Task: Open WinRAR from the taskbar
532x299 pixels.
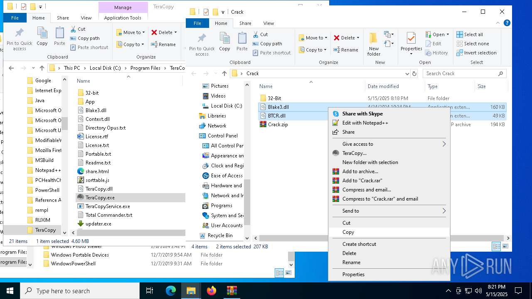Action: [x=232, y=291]
